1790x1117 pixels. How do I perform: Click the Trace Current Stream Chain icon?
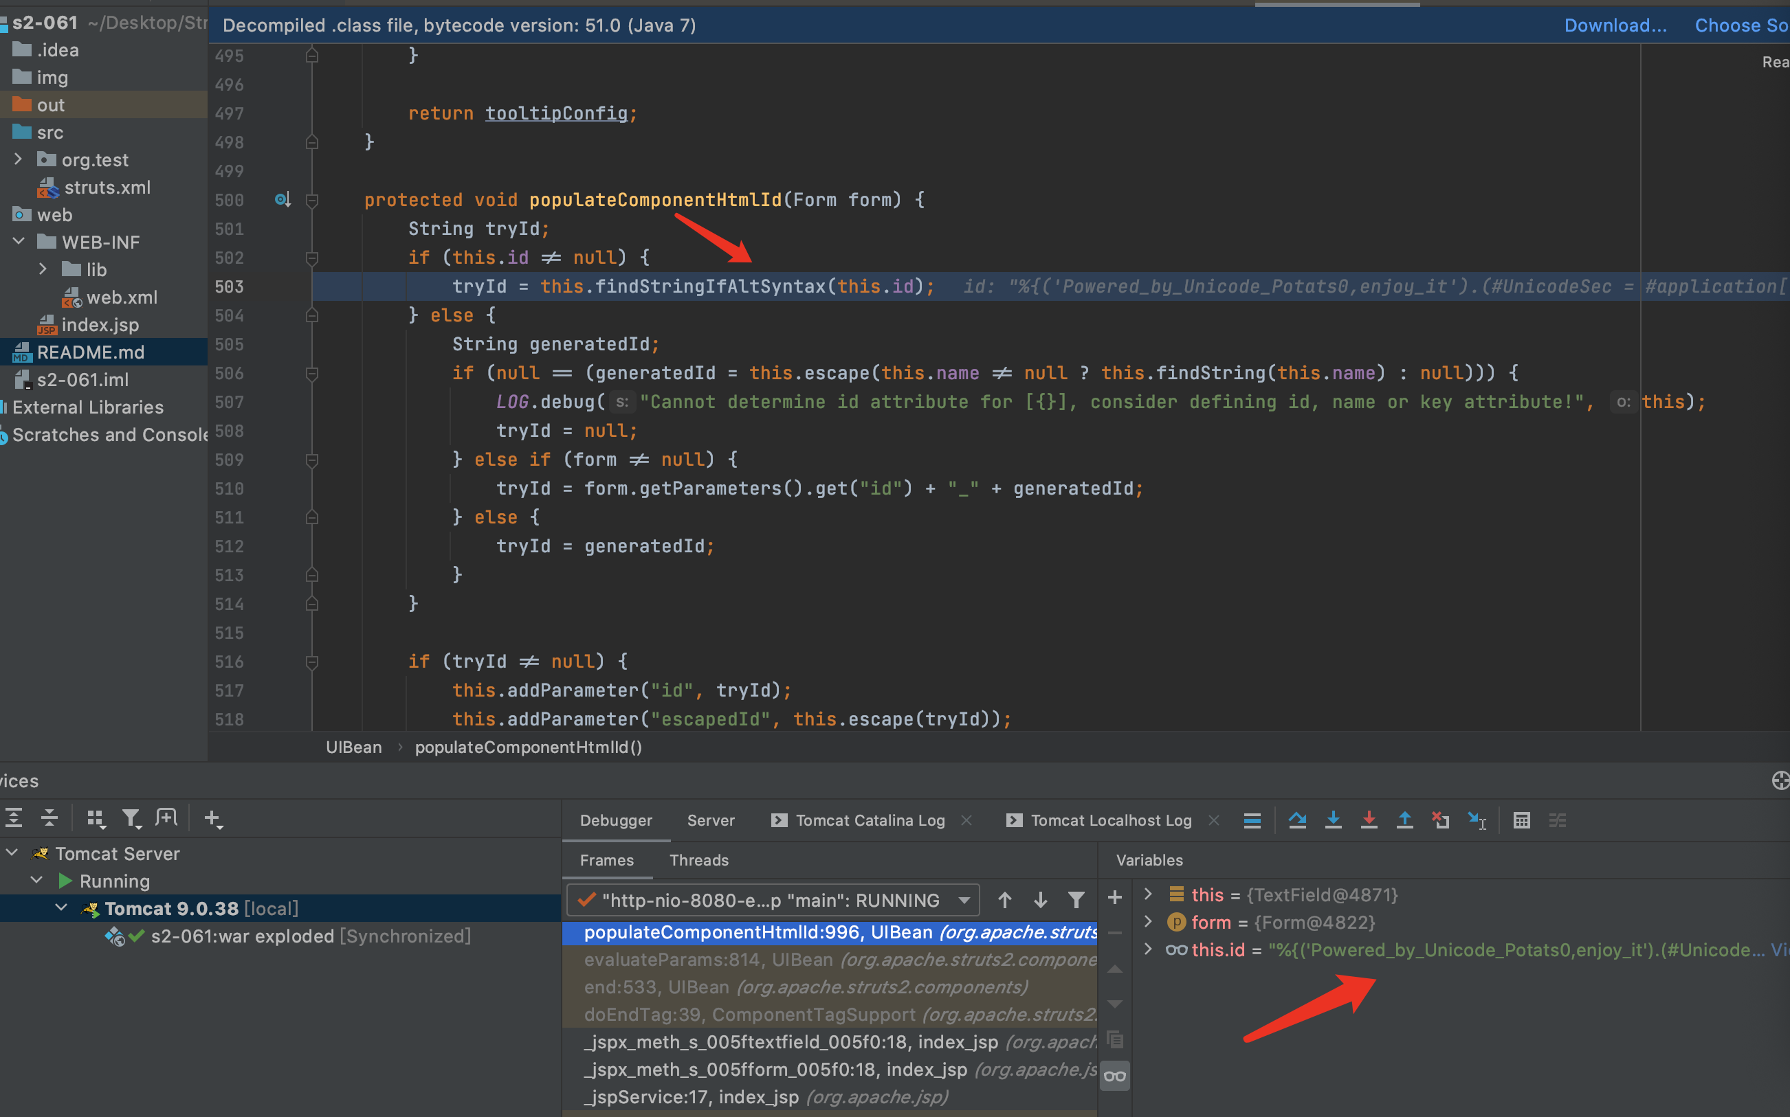pos(1557,820)
